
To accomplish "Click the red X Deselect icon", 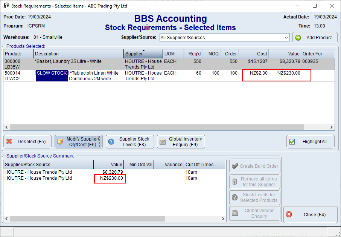I will pos(9,142).
